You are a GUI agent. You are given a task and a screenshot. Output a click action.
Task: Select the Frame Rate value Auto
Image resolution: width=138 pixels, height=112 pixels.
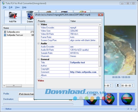[x=84, y=37]
